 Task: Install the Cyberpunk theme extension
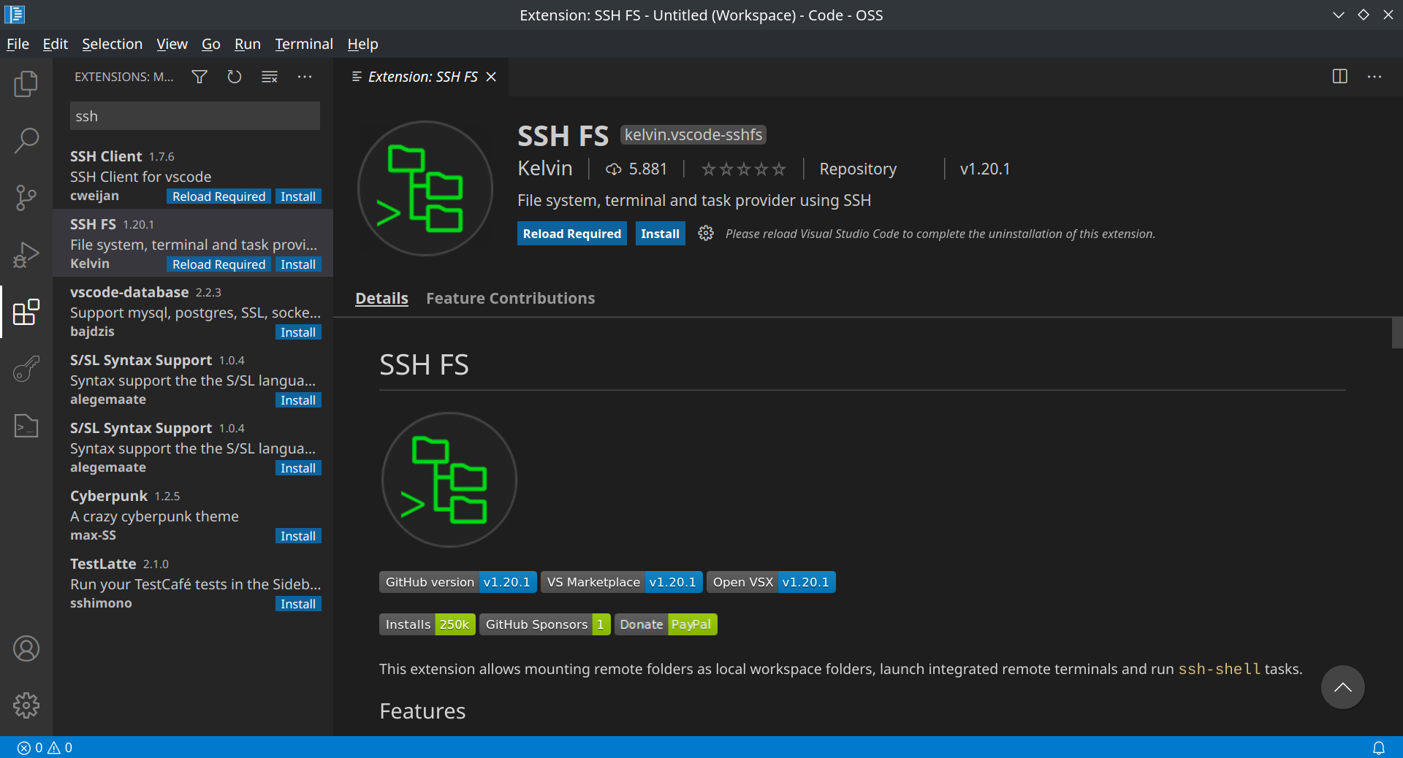tap(298, 536)
